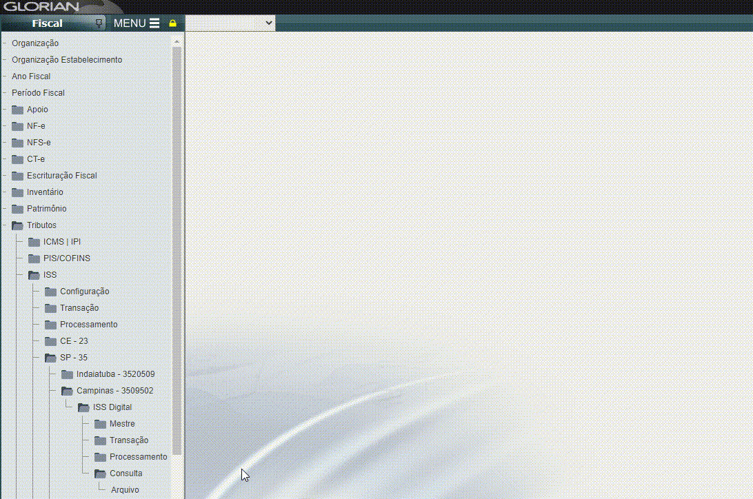The width and height of the screenshot is (753, 499).
Task: Collapse the ISS Digital folder
Action: click(x=83, y=407)
